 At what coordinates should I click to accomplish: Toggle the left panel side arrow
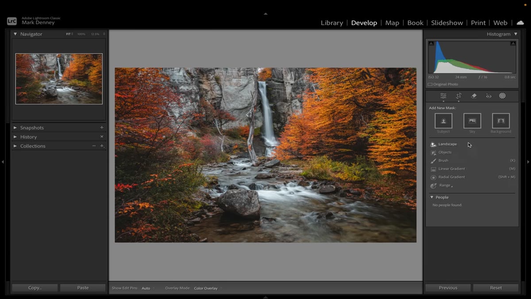3,162
